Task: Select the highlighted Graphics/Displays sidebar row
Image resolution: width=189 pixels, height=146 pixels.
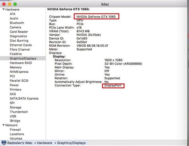Action: tap(23, 58)
